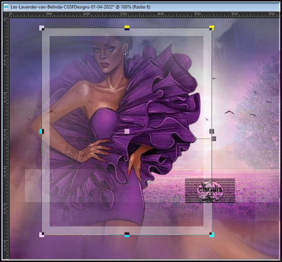The width and height of the screenshot is (282, 262).
Task: Select the bottom-center transform handle
Action: point(127,235)
